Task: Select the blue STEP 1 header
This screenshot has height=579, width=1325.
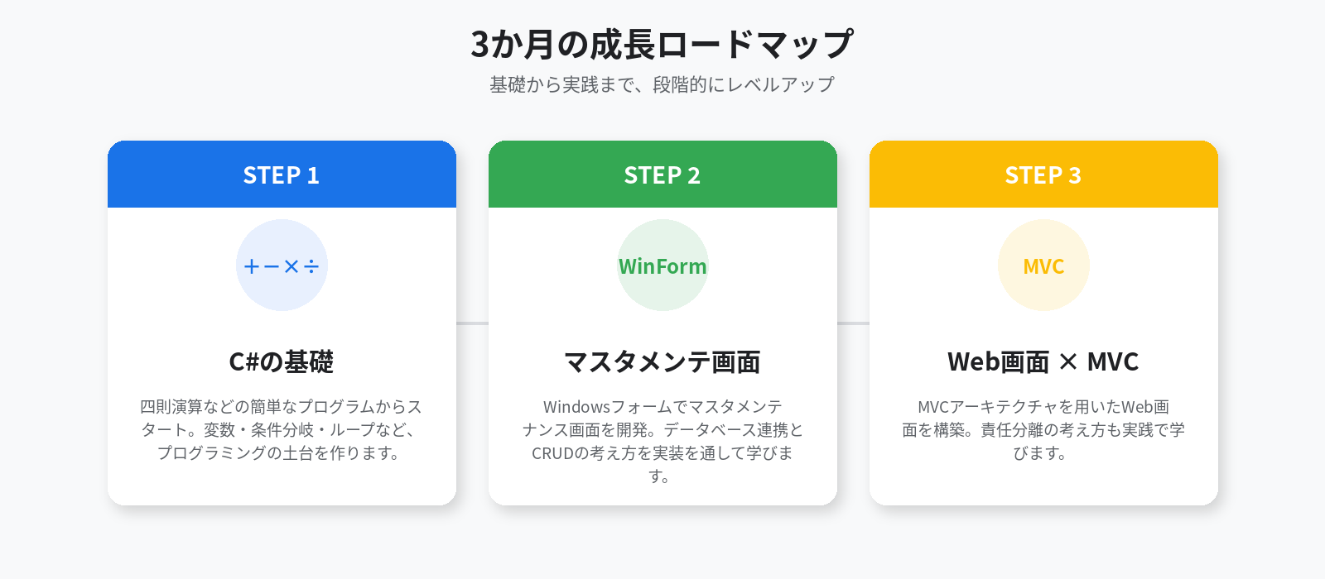Action: [282, 175]
